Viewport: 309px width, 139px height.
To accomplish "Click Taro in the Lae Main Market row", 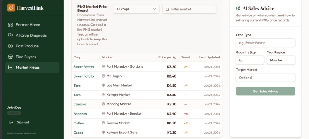I will [77, 86].
